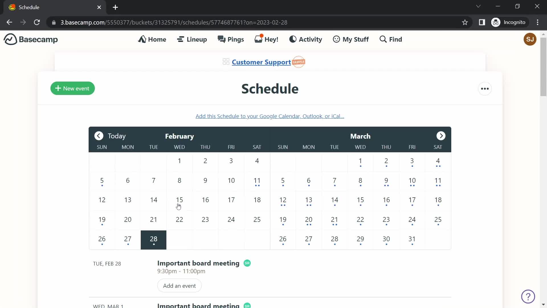Screen dimensions: 547x308
Task: Expand the Customer Support project link
Action: coord(262,62)
